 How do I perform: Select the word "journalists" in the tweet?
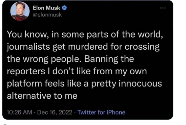click(x=28, y=47)
